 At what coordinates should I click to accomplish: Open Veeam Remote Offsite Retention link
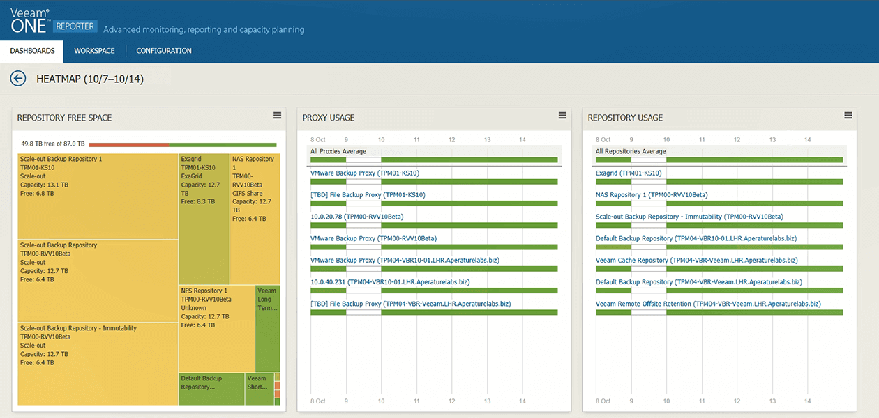tap(708, 304)
